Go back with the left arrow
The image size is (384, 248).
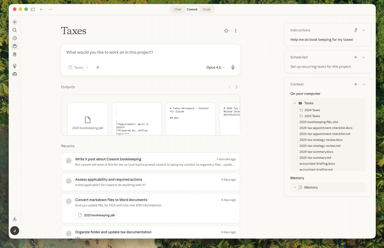pyautogui.click(x=42, y=9)
